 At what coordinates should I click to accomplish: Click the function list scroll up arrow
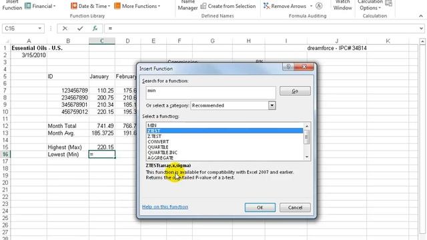coord(307,126)
